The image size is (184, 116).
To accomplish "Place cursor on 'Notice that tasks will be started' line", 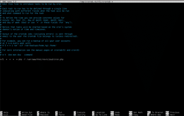I will pos(36,27).
